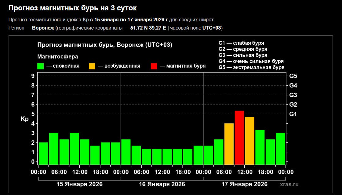This screenshot has width=342, height=195.
Task: Select the first green bar of 15 January
Action: click(43, 153)
